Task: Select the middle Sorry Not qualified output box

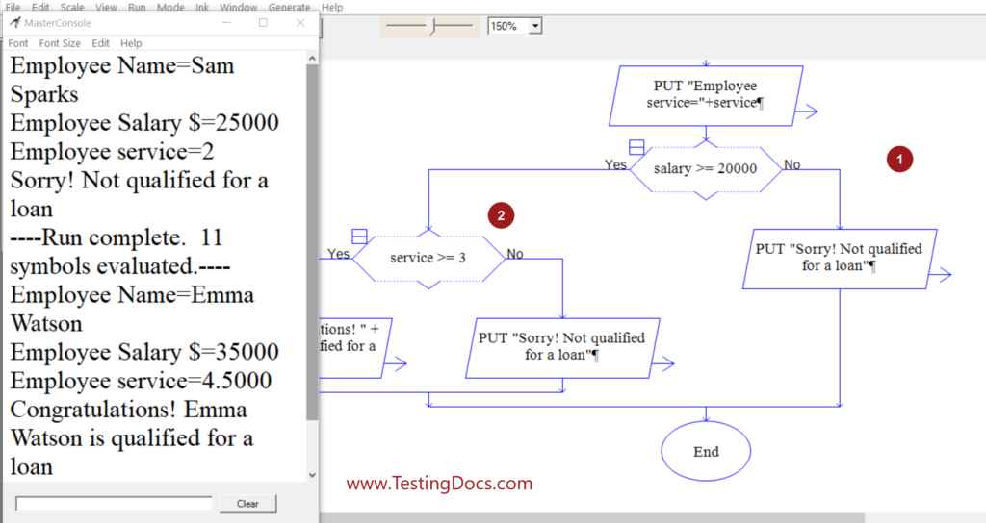Action: click(x=562, y=346)
